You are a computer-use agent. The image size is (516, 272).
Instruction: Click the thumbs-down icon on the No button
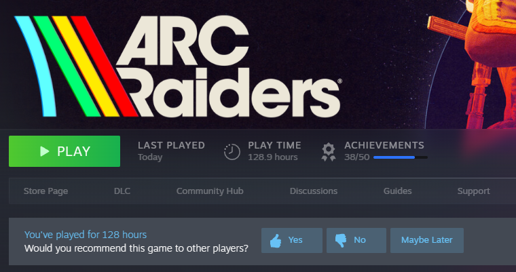(x=341, y=241)
